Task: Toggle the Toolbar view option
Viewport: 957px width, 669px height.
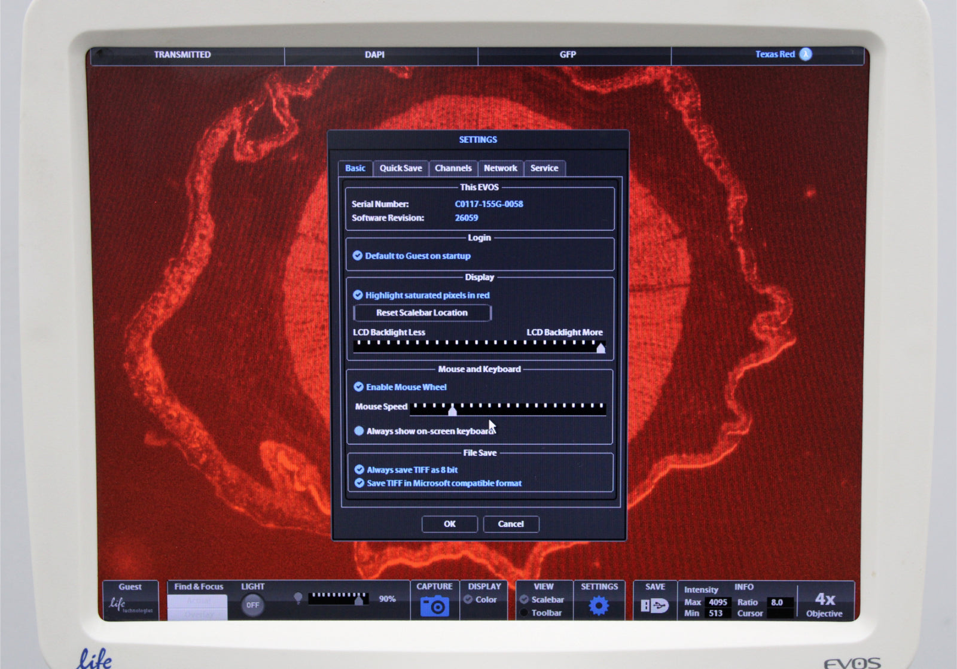Action: tap(525, 613)
